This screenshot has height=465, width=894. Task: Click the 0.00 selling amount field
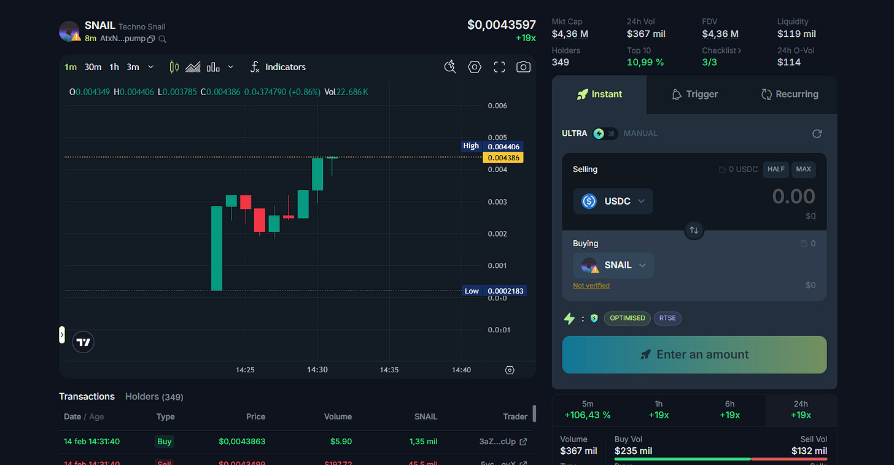coord(793,197)
